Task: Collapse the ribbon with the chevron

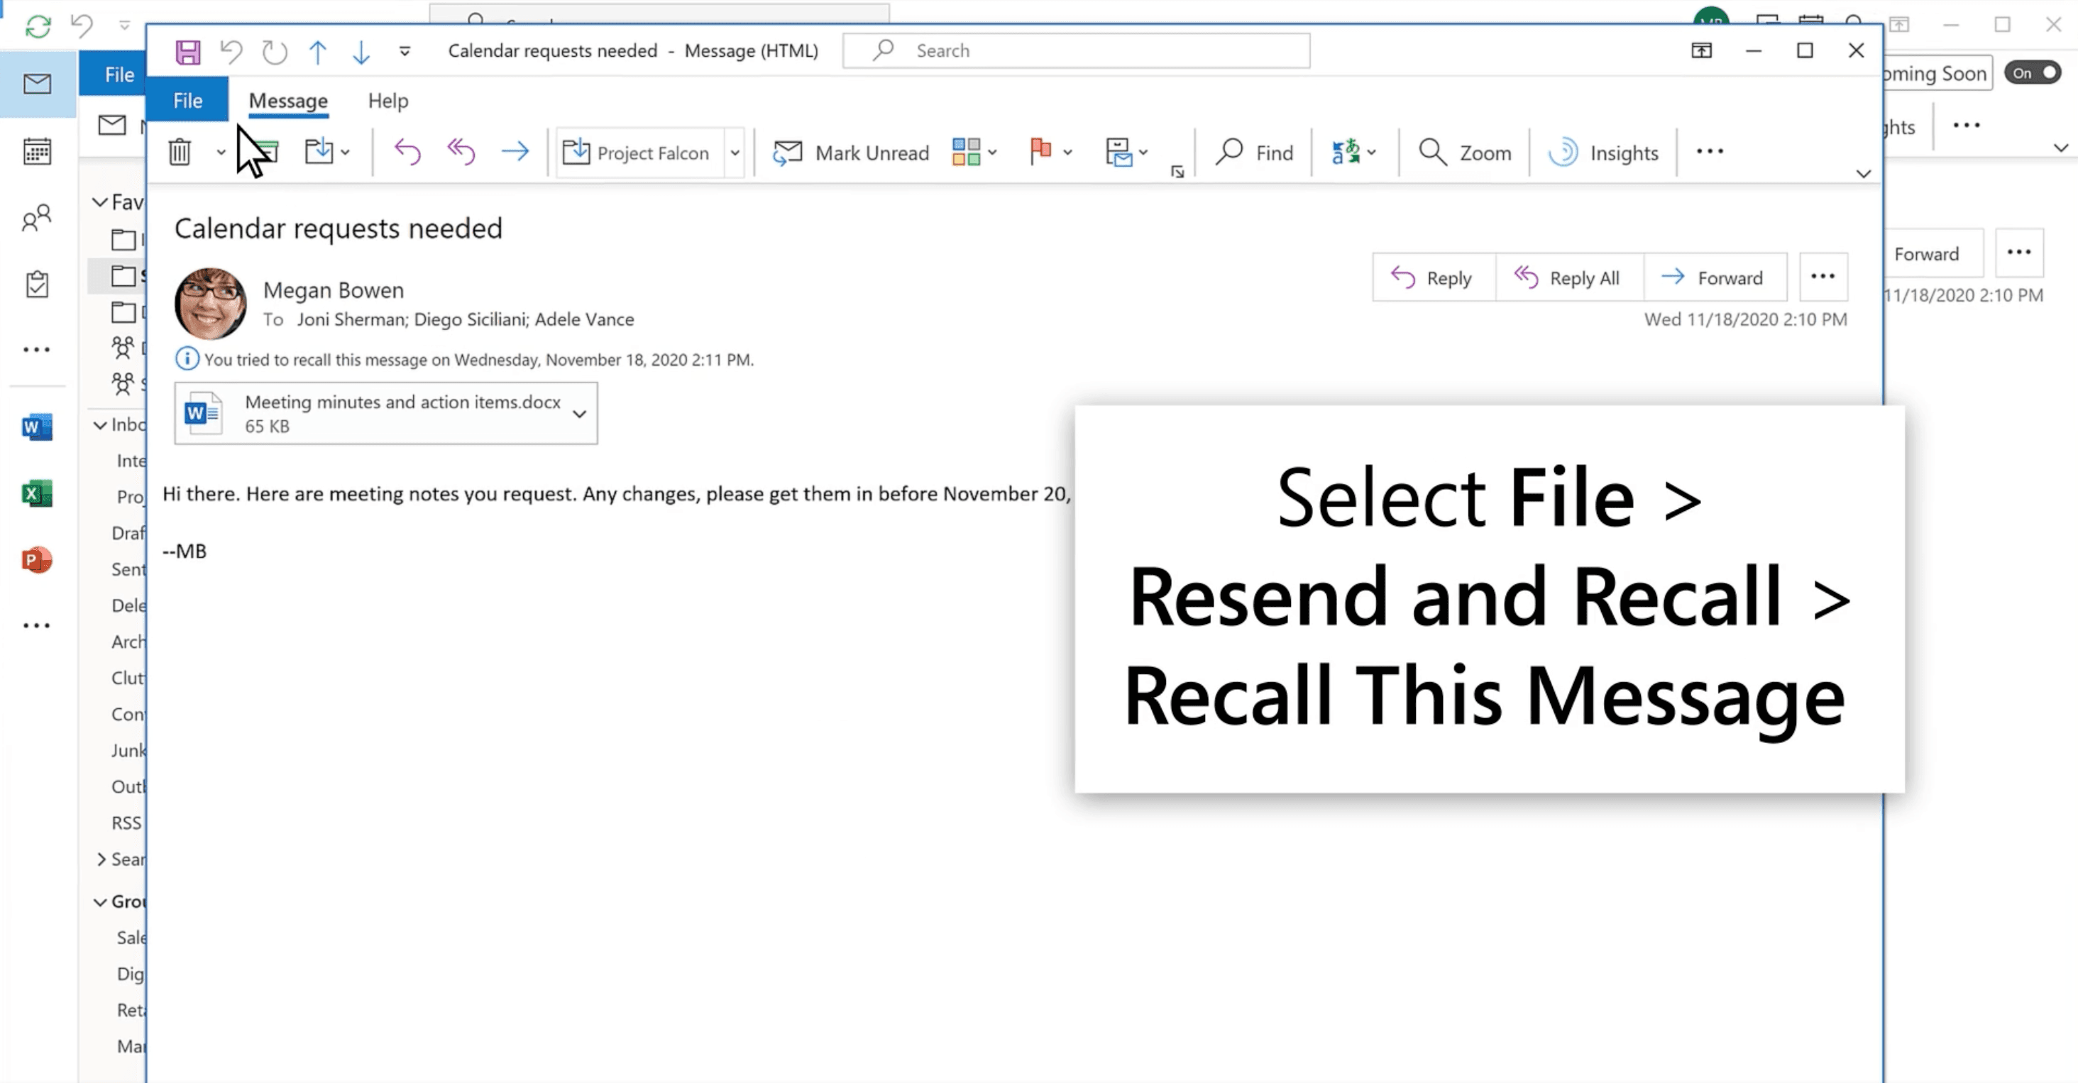Action: point(1863,173)
